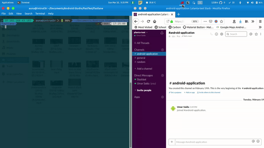Open Terminal File menu
264x148 pixels.
(x=4, y=13)
